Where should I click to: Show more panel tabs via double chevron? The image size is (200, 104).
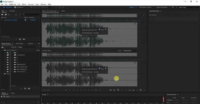39,44
